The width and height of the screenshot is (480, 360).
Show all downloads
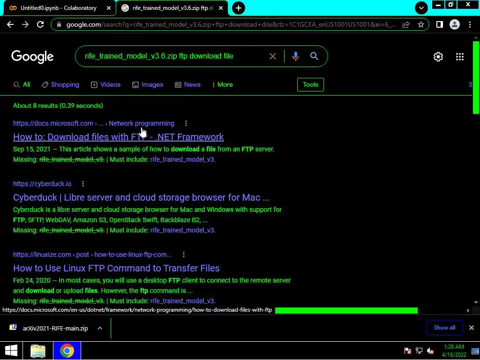pyautogui.click(x=444, y=328)
